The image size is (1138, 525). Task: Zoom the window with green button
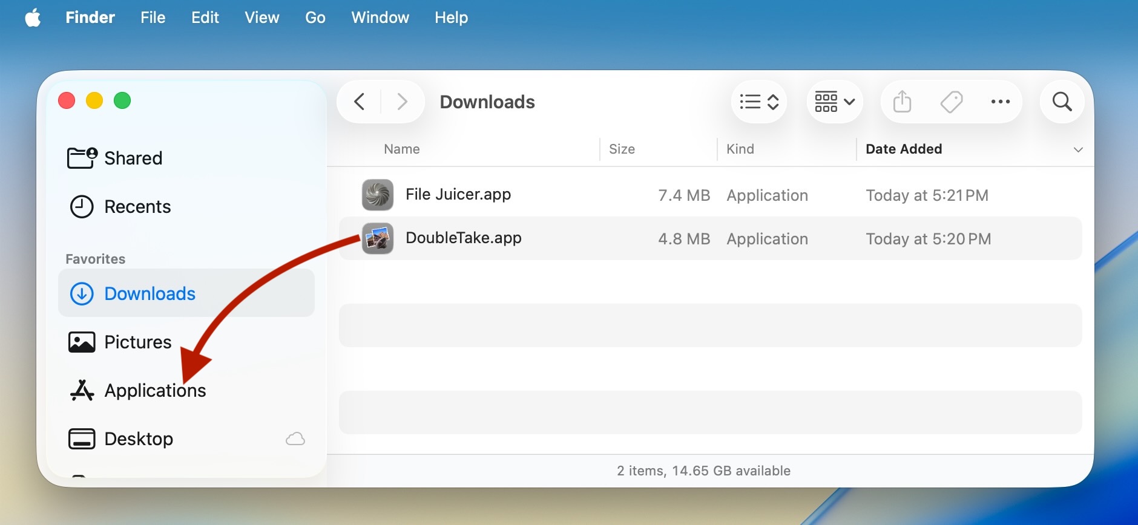[x=122, y=100]
